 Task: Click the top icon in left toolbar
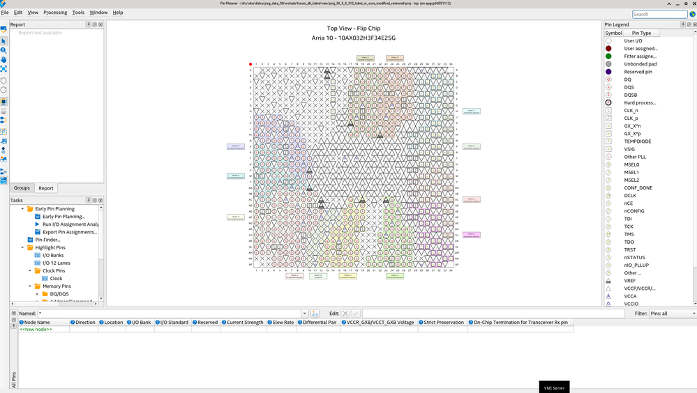click(x=3, y=30)
